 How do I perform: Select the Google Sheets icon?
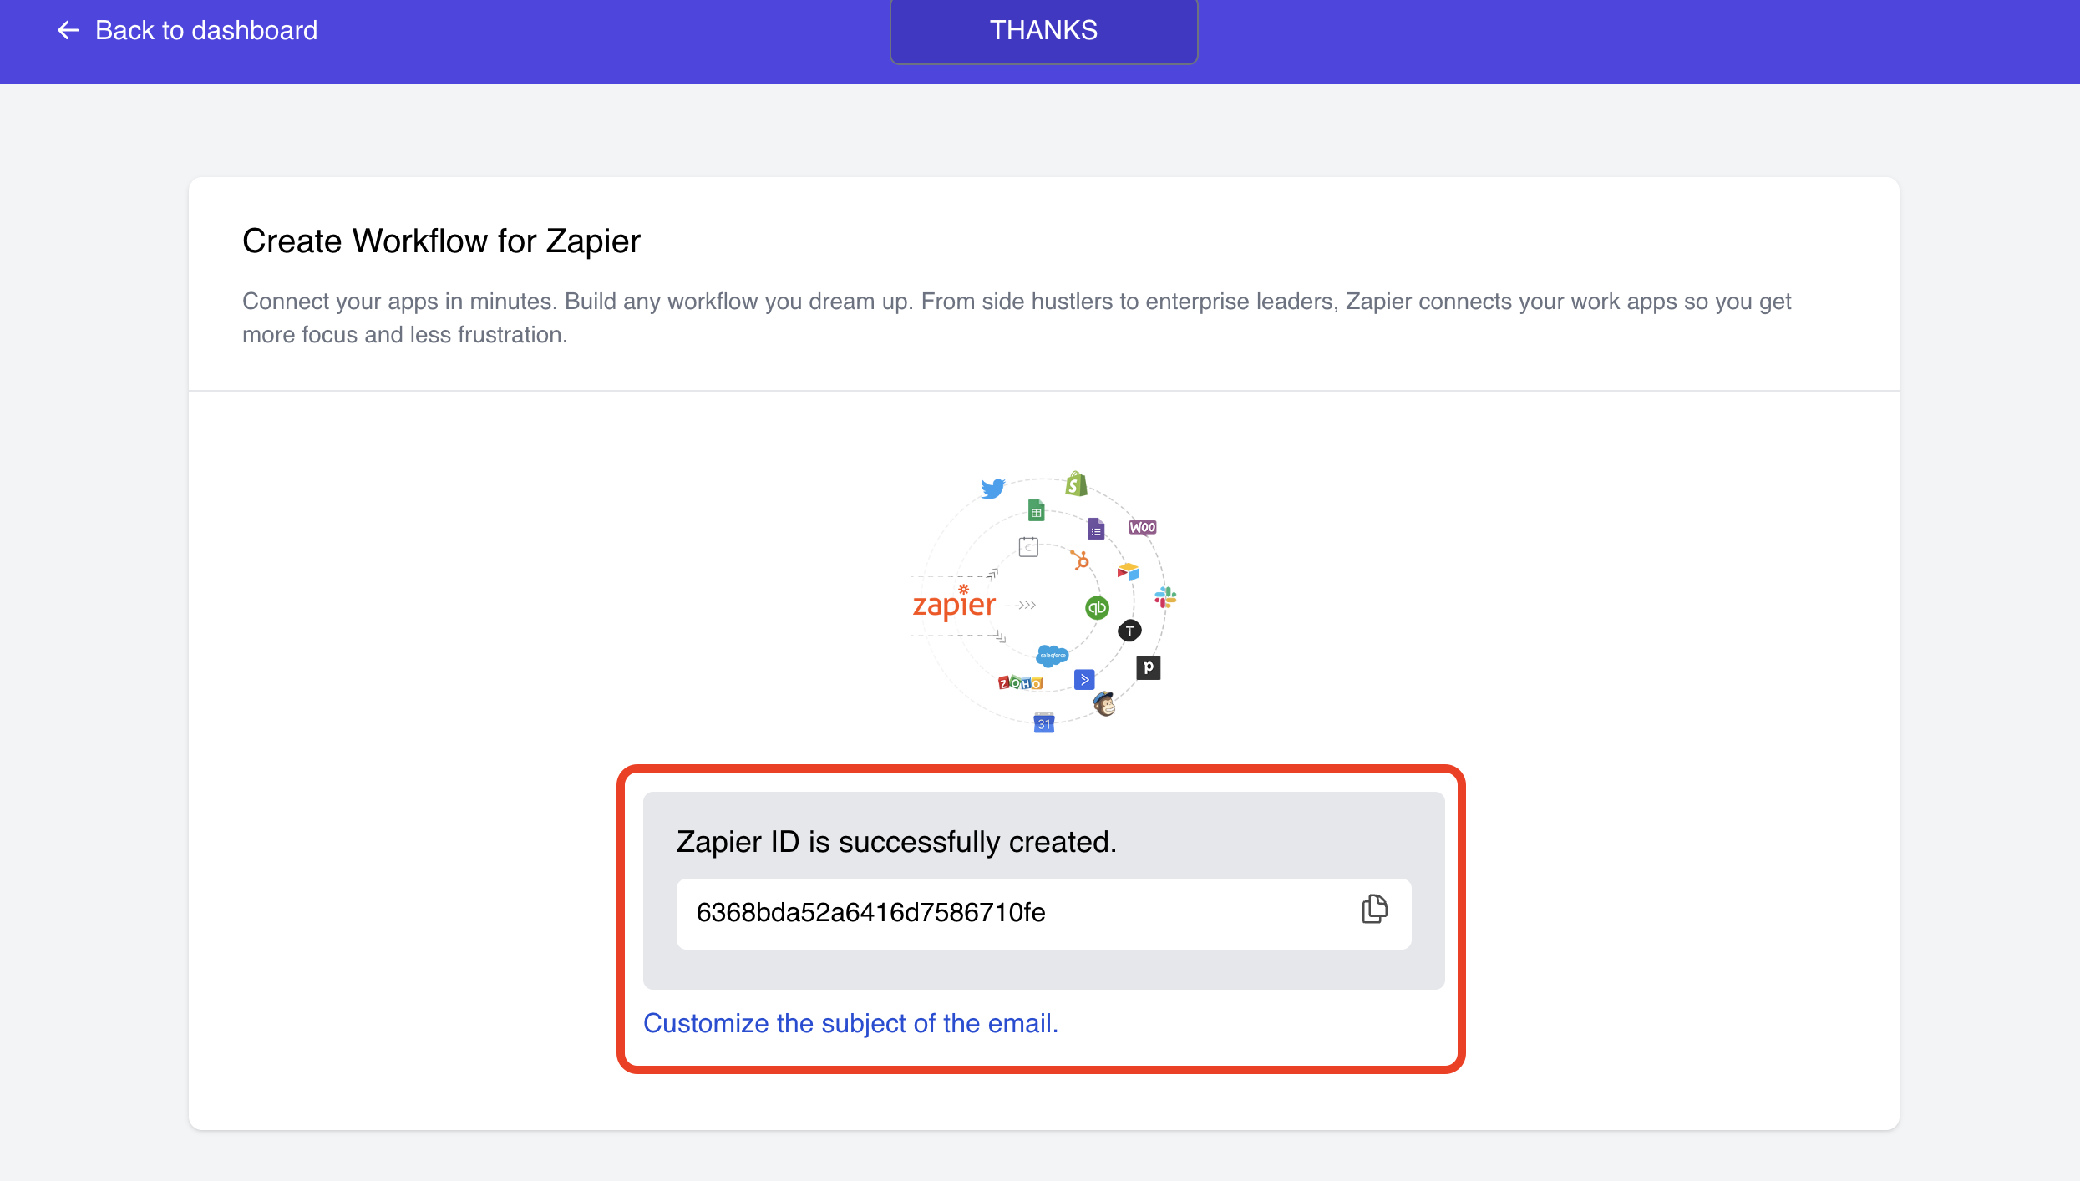pyautogui.click(x=1036, y=511)
